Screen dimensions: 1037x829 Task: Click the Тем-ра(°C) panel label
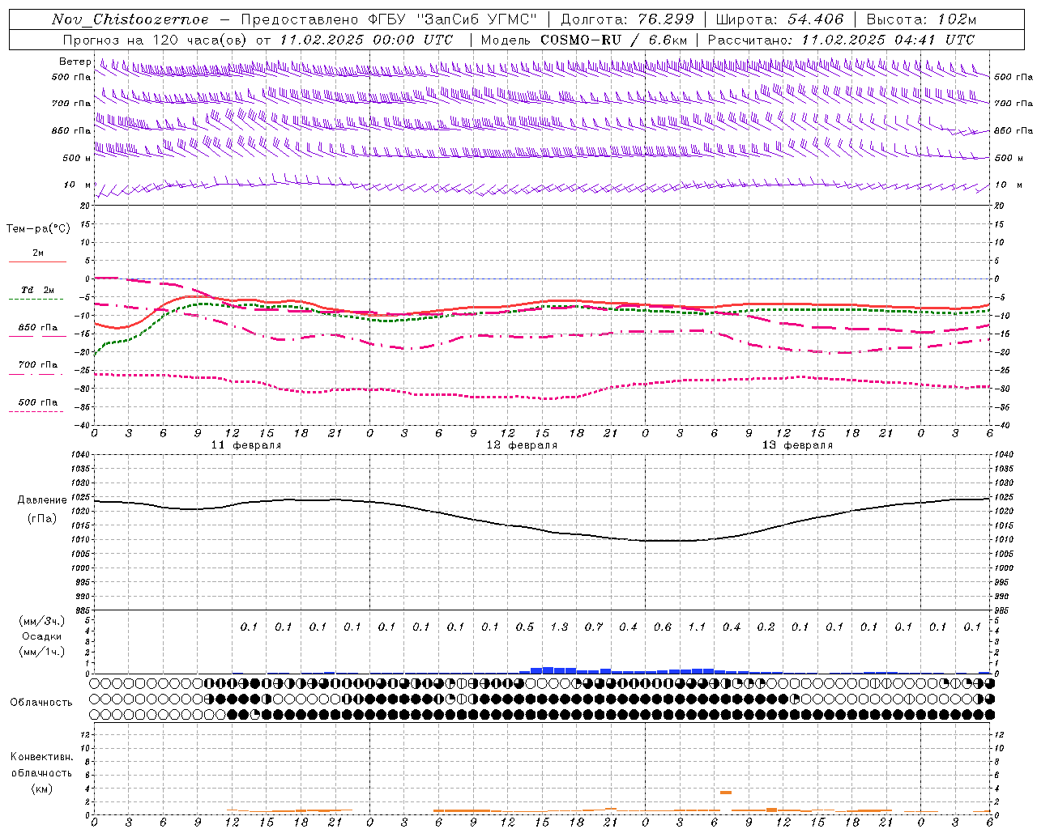click(x=38, y=229)
